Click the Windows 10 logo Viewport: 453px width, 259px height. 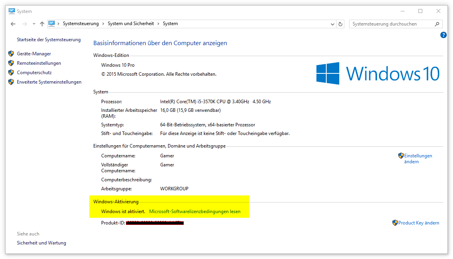pos(378,73)
